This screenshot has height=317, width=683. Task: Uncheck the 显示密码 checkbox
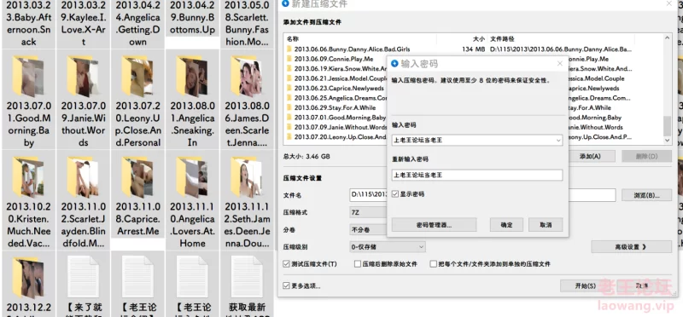pos(395,194)
